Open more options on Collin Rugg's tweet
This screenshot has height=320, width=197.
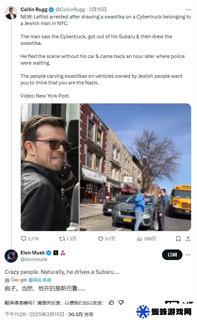point(188,10)
